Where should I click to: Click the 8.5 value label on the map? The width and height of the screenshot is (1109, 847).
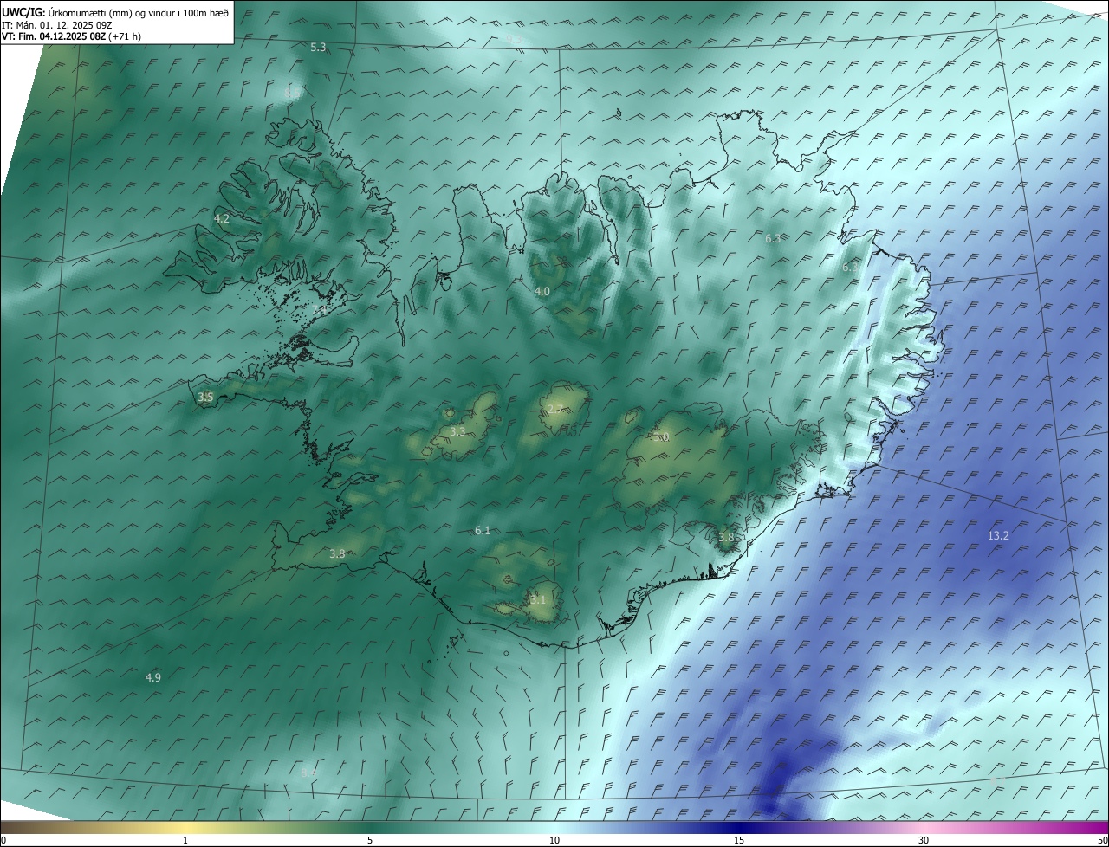pyautogui.click(x=292, y=93)
